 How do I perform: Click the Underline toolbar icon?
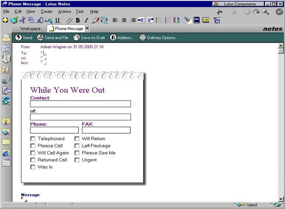pyautogui.click(x=57, y=20)
